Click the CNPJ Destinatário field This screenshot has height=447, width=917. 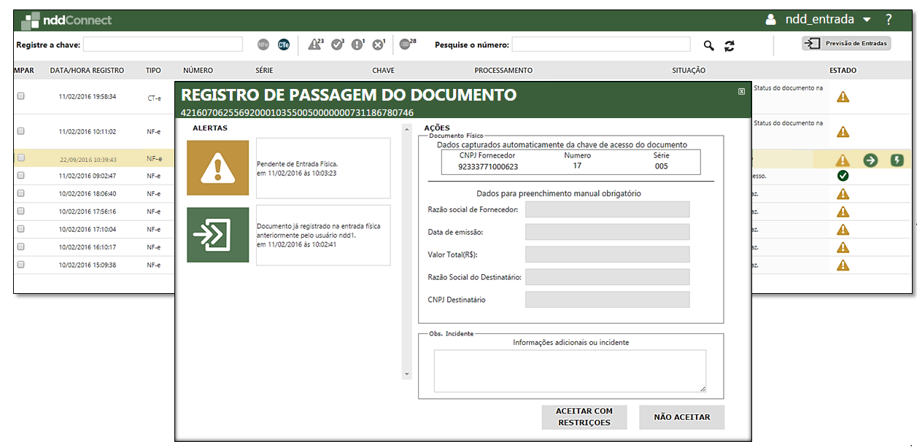[x=607, y=300]
